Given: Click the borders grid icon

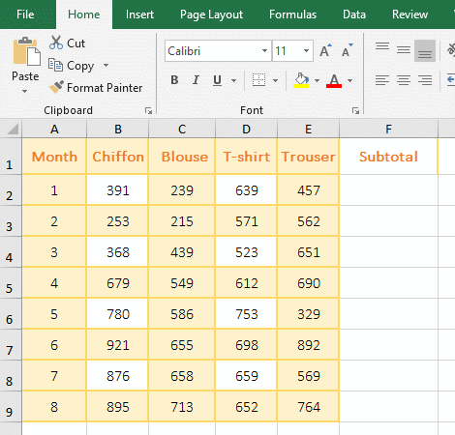Looking at the screenshot, I should [258, 80].
